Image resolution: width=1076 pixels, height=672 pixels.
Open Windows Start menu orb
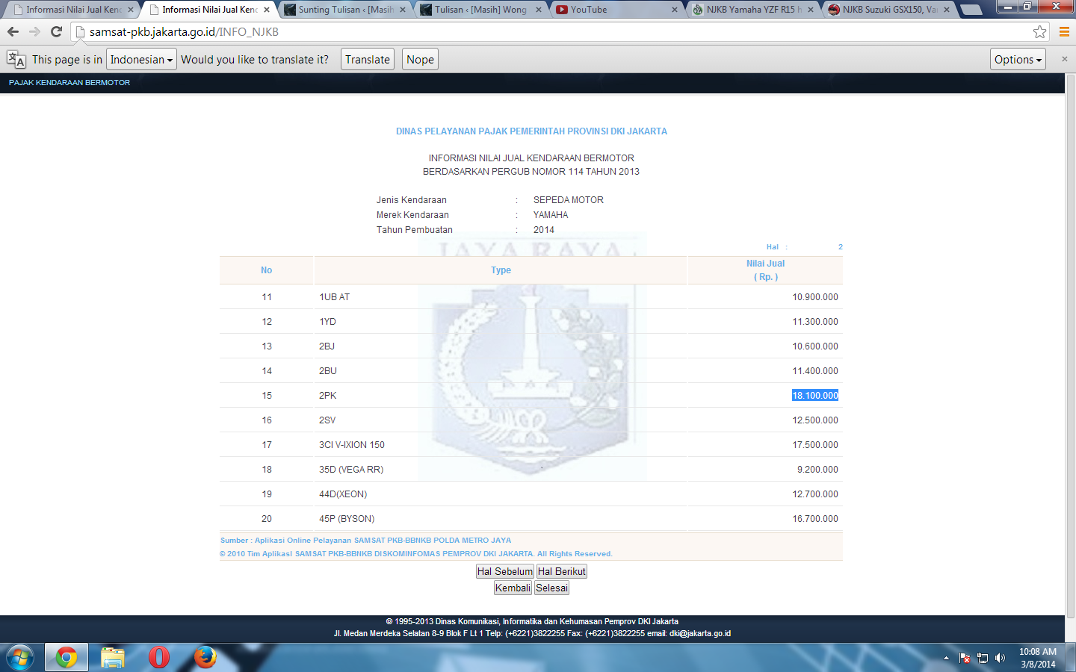tap(20, 657)
